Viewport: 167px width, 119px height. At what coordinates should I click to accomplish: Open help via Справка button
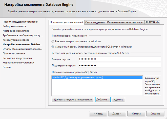pos(155,113)
